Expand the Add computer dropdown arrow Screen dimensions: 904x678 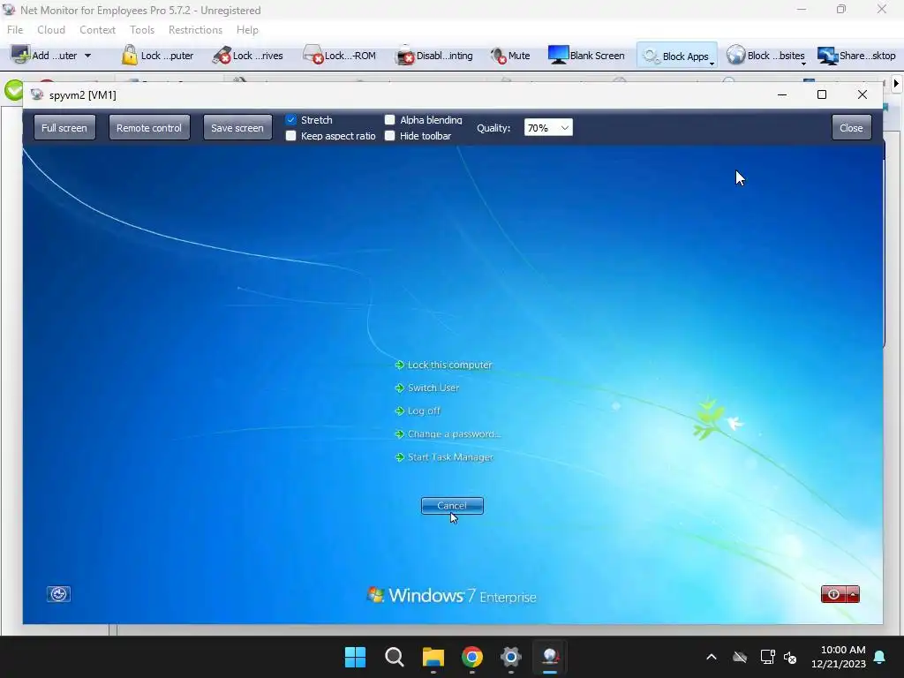coord(87,56)
